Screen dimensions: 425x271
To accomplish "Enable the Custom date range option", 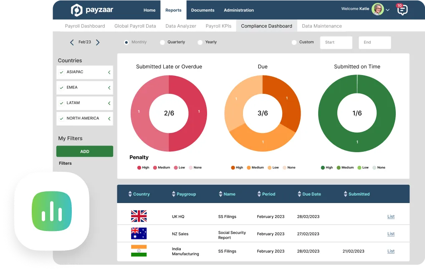I will click(294, 42).
